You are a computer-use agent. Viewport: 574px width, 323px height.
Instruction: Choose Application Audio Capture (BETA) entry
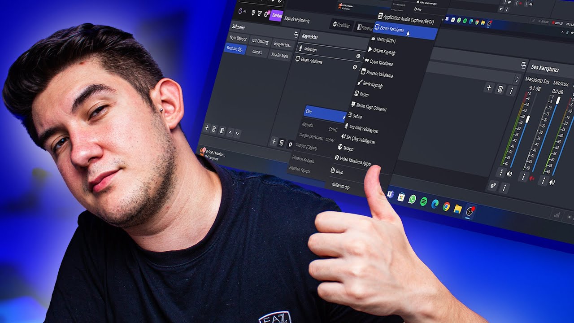[406, 18]
